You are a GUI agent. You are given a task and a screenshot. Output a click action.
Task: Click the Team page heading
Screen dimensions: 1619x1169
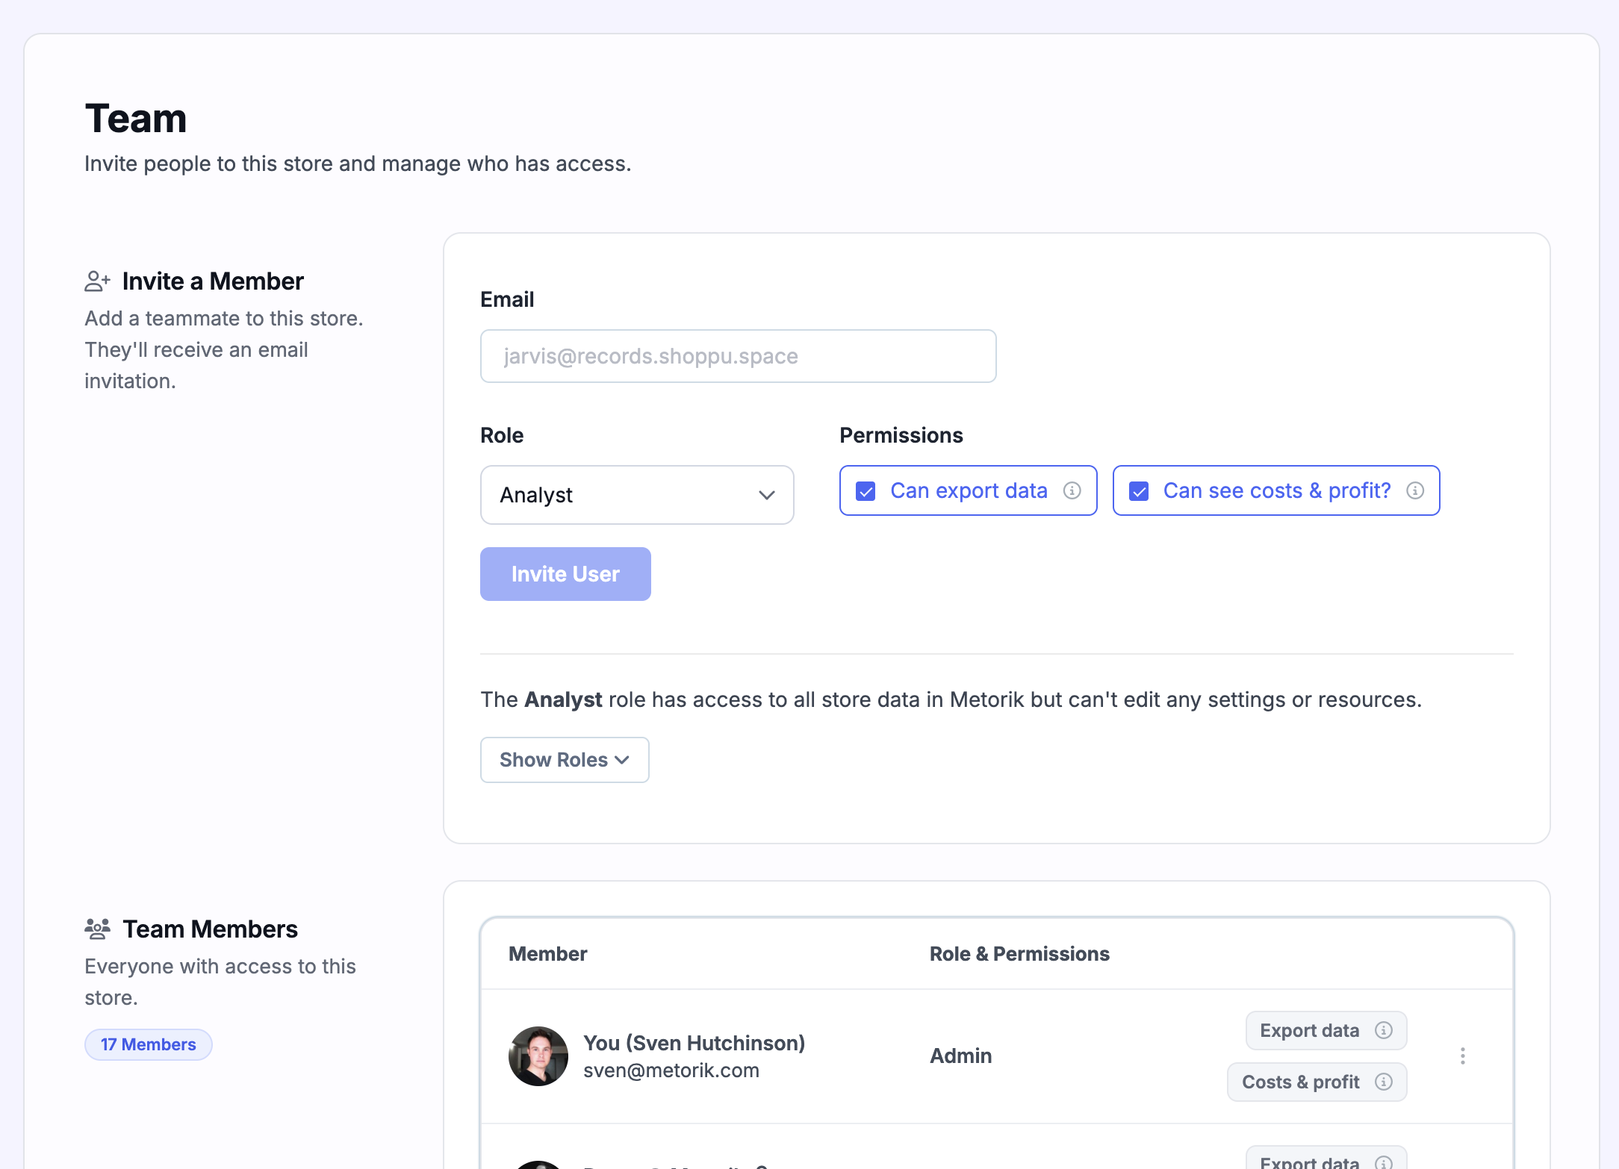click(136, 119)
